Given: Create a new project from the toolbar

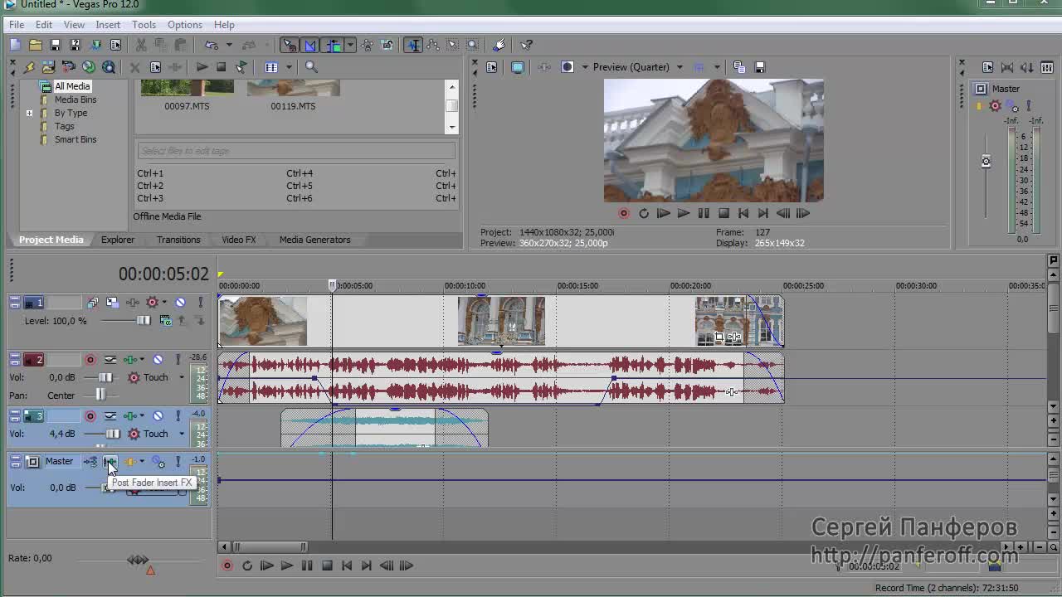Looking at the screenshot, I should point(16,45).
